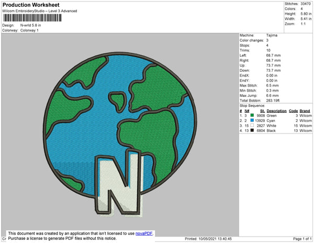Click the Brand column header
This screenshot has height=243, width=314.
(305, 111)
